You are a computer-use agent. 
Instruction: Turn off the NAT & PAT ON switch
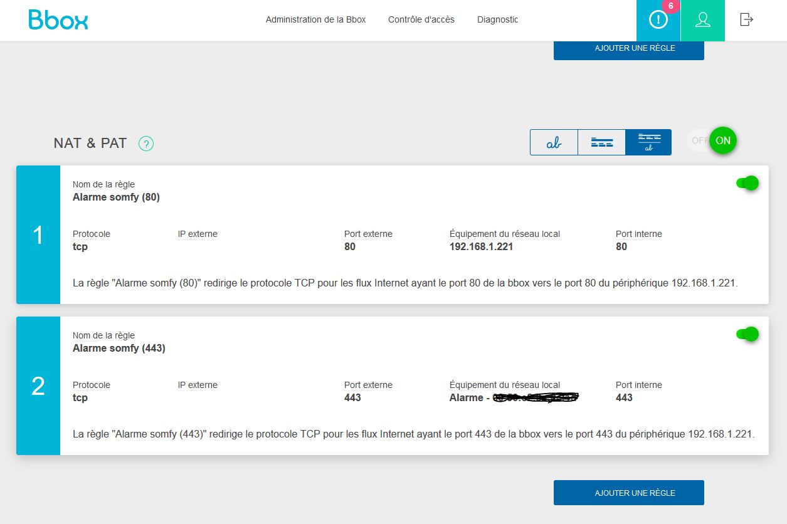(x=722, y=140)
